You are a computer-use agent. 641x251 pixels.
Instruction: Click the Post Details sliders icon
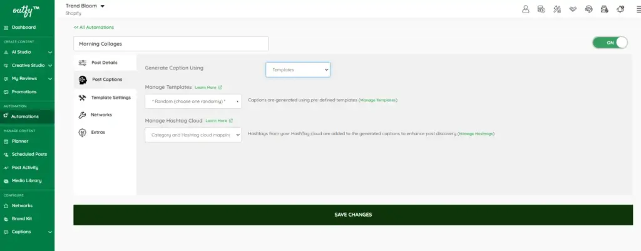click(x=82, y=63)
